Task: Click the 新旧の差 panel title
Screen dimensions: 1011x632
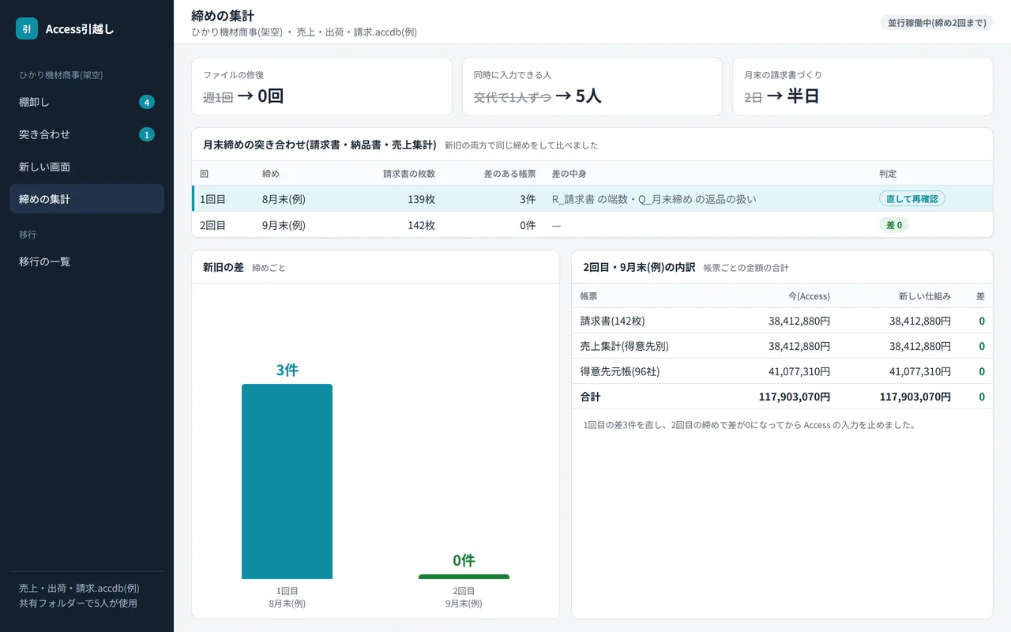Action: [x=224, y=267]
